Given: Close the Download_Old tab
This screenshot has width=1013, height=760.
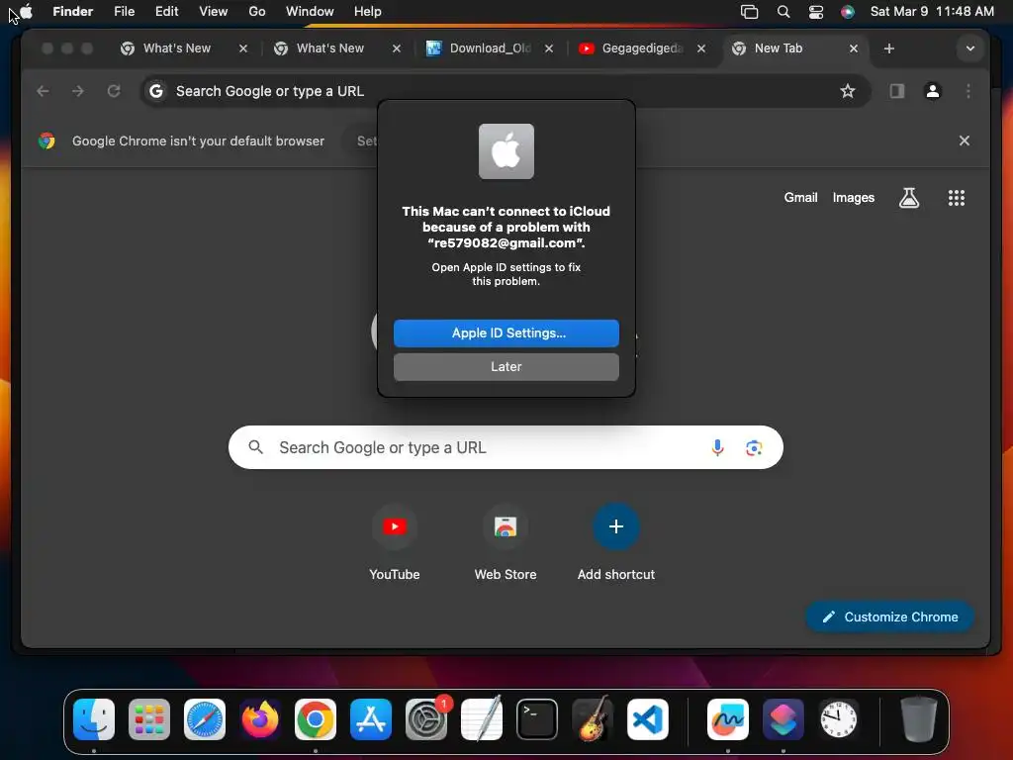Looking at the screenshot, I should pyautogui.click(x=548, y=48).
